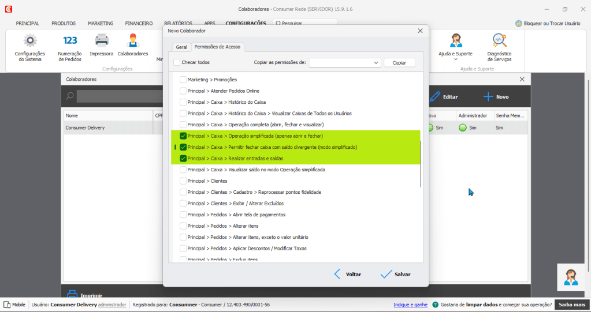Click the Voltar back arrow icon
The image size is (591, 312).
337,274
